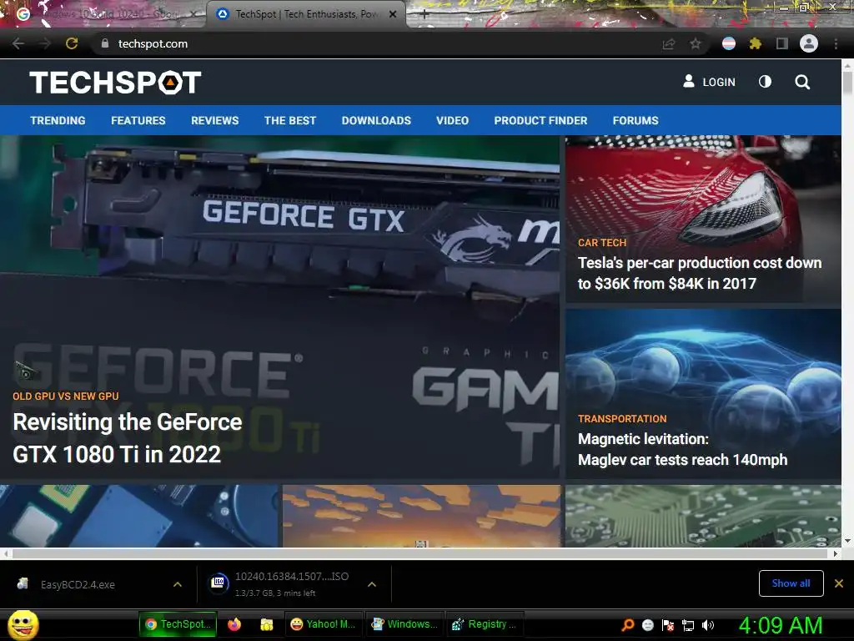This screenshot has width=854, height=641.
Task: Toggle the site dark/light theme icon
Action: (x=766, y=82)
